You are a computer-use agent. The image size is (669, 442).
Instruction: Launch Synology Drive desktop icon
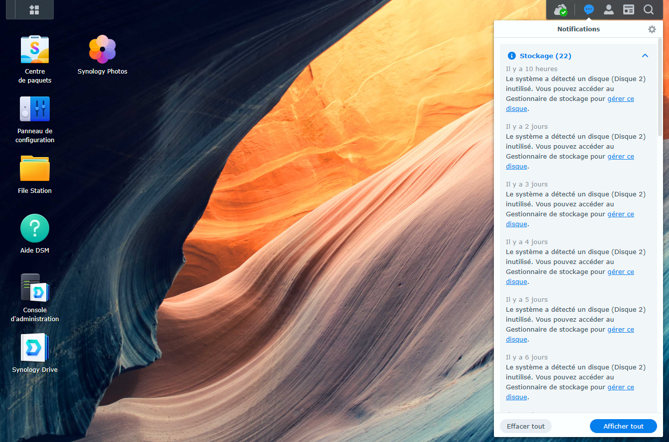pyautogui.click(x=34, y=348)
